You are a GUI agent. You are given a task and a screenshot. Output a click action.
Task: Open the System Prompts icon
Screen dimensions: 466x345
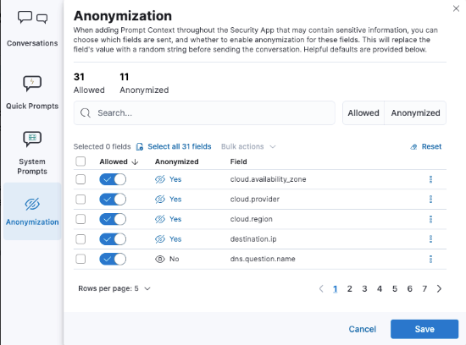32,139
